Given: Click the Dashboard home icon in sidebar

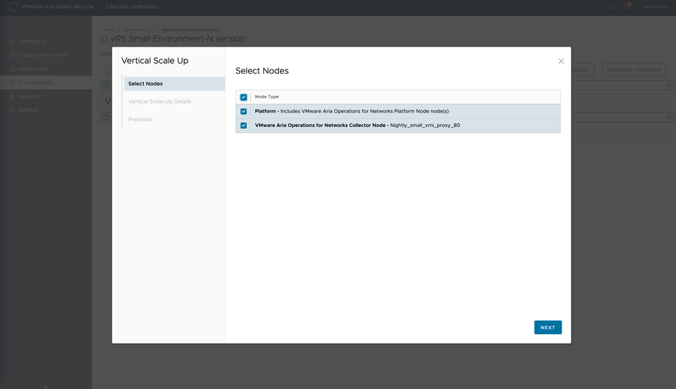Looking at the screenshot, I should pos(12,41).
